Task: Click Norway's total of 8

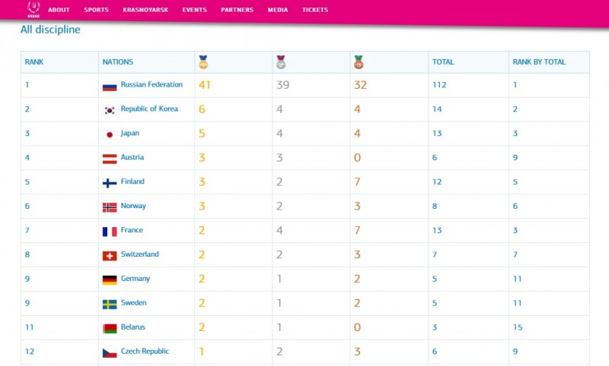Action: coord(435,206)
